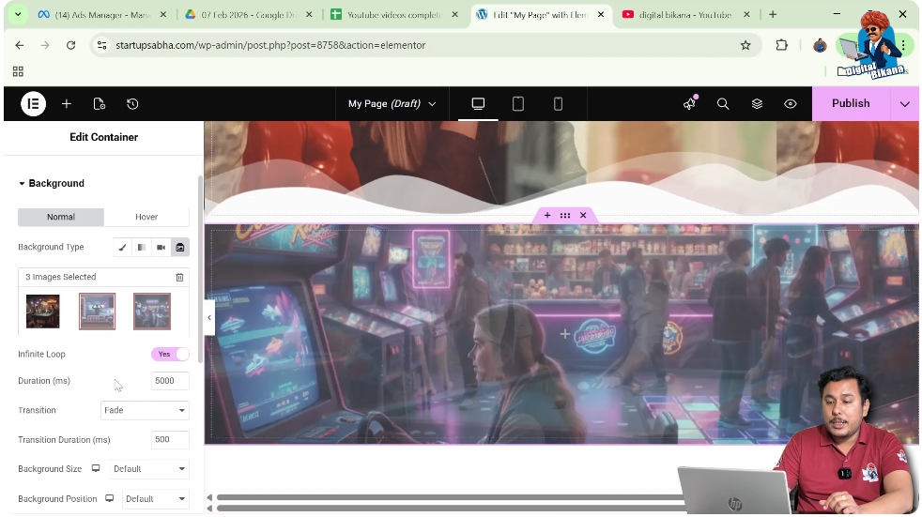Select the first slideshow image thumbnail

click(x=42, y=312)
